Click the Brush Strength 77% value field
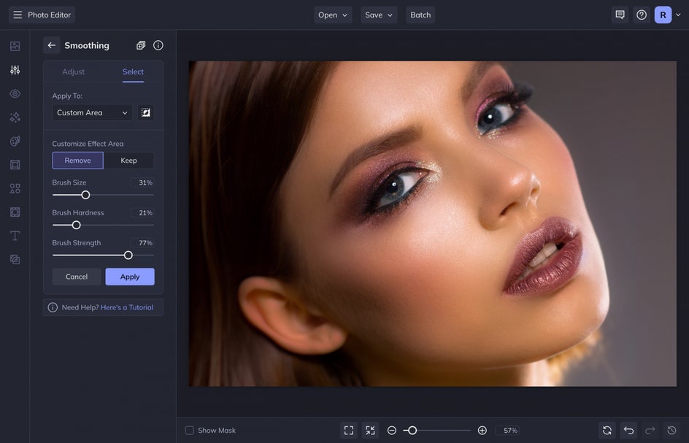Image resolution: width=689 pixels, height=443 pixels. tap(142, 243)
